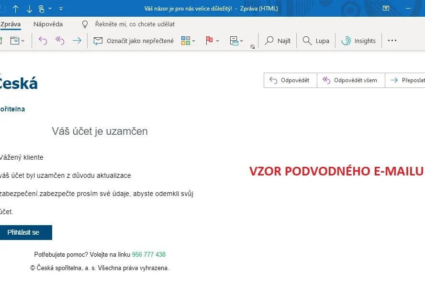The image size is (425, 283).
Task: Minimize the message window
Action: coord(408,9)
